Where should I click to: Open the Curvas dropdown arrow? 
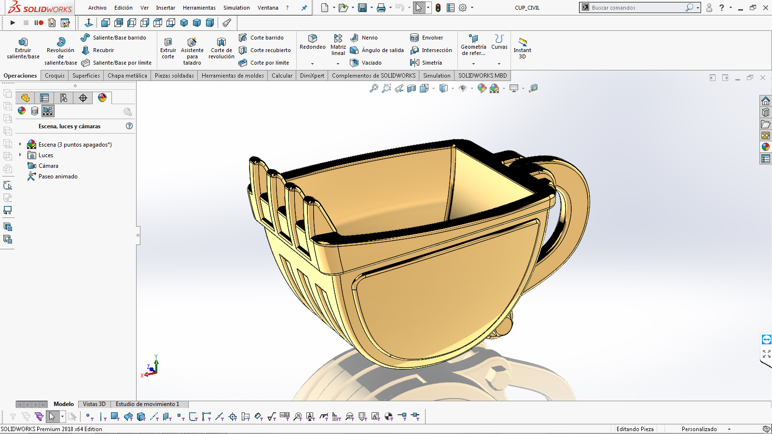tap(499, 64)
